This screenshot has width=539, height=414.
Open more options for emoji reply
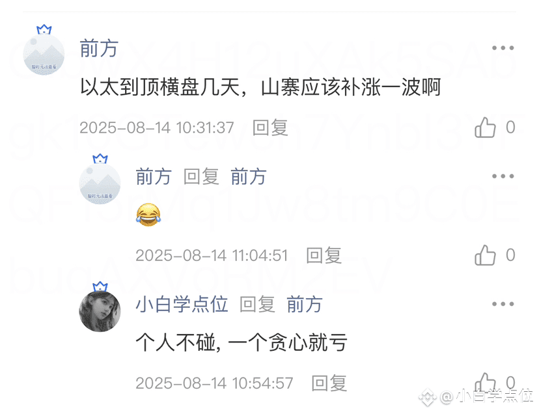click(503, 176)
